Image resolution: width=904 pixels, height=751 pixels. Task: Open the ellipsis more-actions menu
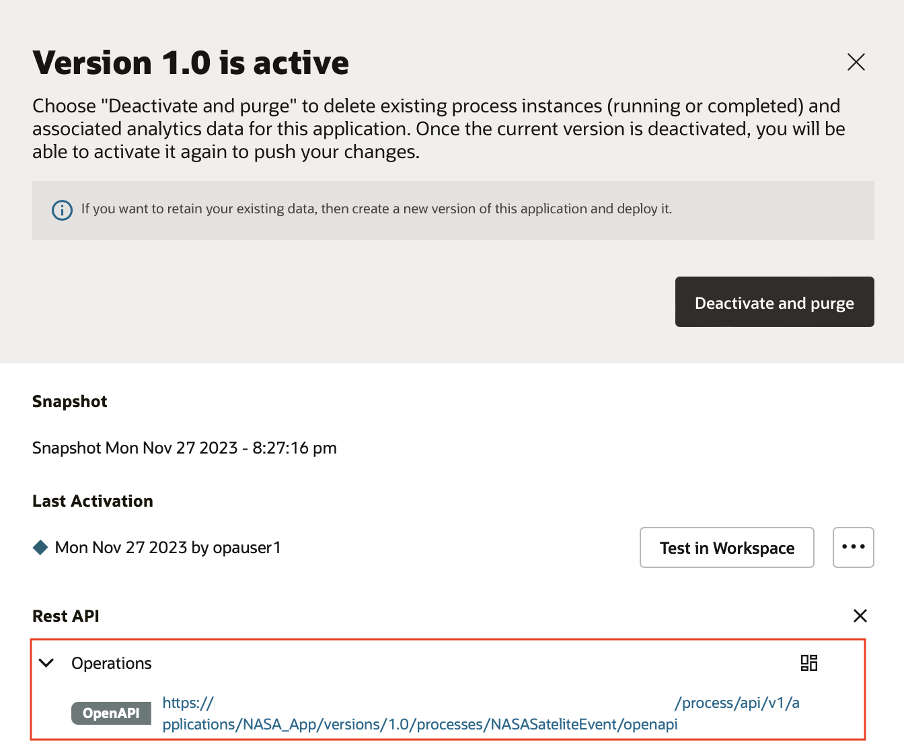853,547
